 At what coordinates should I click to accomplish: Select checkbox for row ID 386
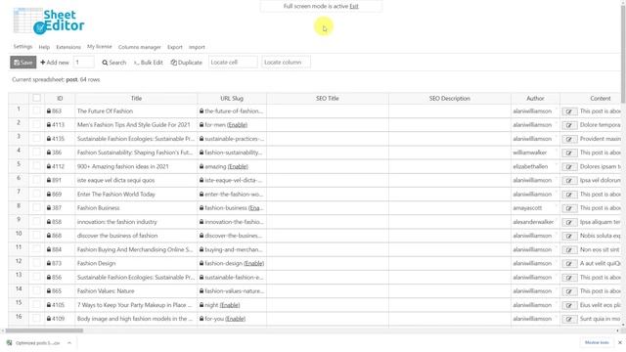click(x=37, y=153)
